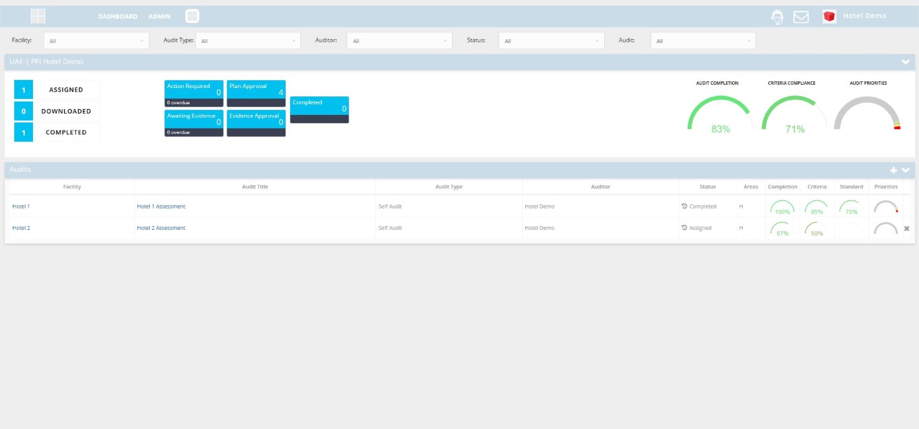This screenshot has width=919, height=429.
Task: Add a new audit with plus icon
Action: pos(893,170)
